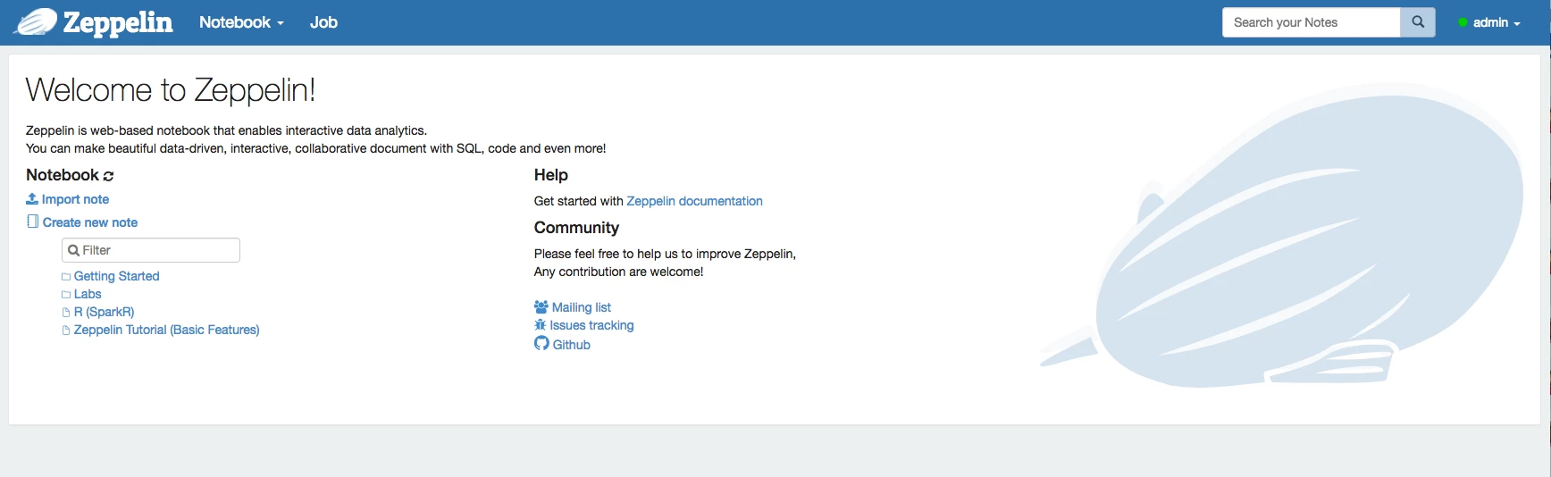Click the Notebook section heading

pos(62,175)
